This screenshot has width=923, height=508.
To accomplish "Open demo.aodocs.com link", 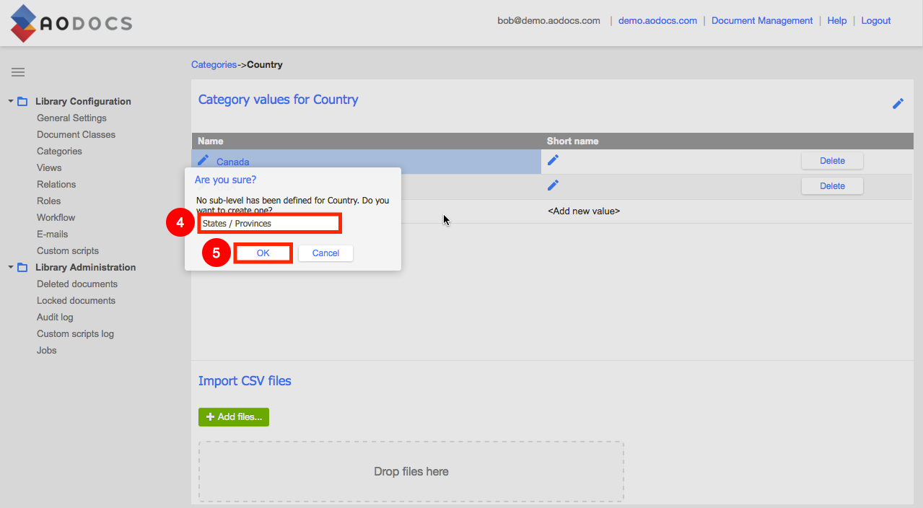I will tap(657, 21).
